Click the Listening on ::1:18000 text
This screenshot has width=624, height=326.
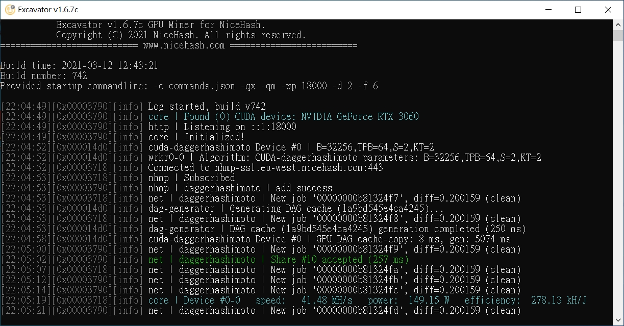click(x=240, y=127)
